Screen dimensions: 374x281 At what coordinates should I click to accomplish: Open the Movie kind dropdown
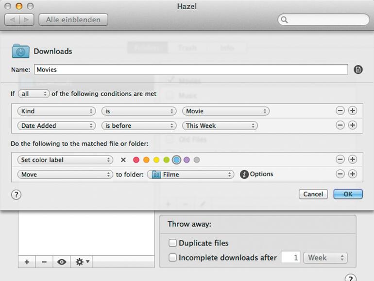[226, 111]
